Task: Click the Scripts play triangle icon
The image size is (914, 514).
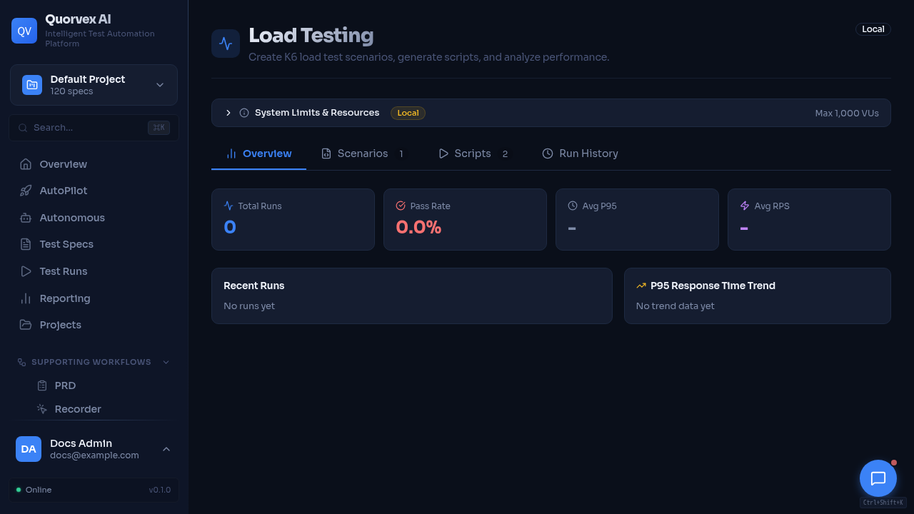Action: click(443, 153)
